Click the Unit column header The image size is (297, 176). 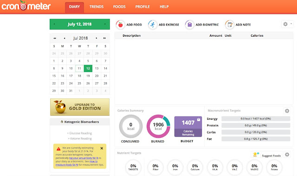pyautogui.click(x=228, y=36)
